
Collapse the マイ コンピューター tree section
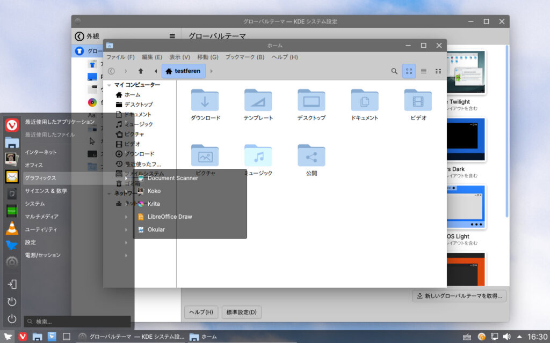[109, 85]
